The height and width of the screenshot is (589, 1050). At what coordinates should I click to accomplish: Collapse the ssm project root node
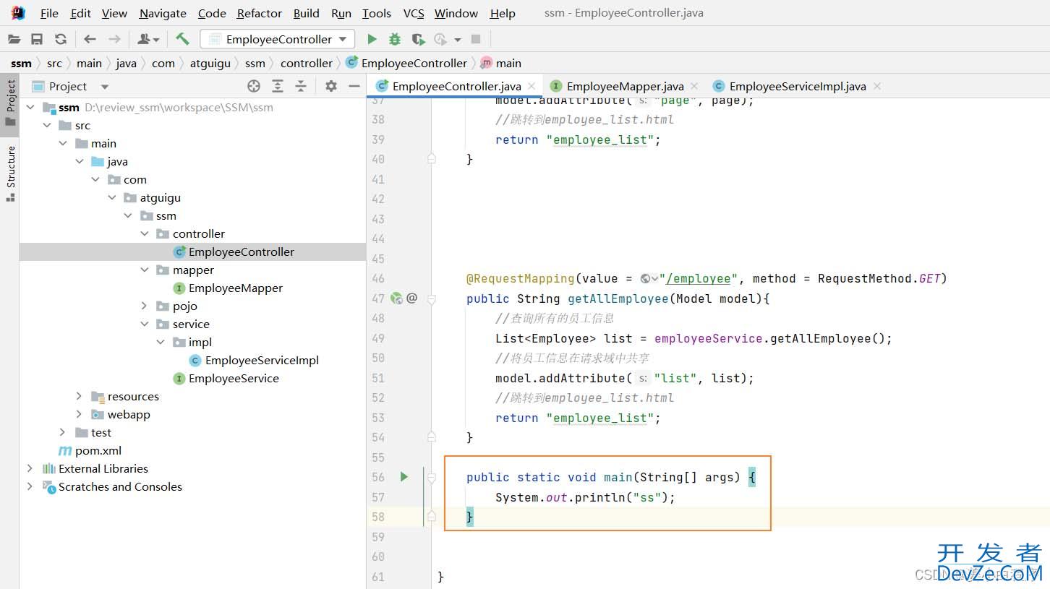coord(30,107)
